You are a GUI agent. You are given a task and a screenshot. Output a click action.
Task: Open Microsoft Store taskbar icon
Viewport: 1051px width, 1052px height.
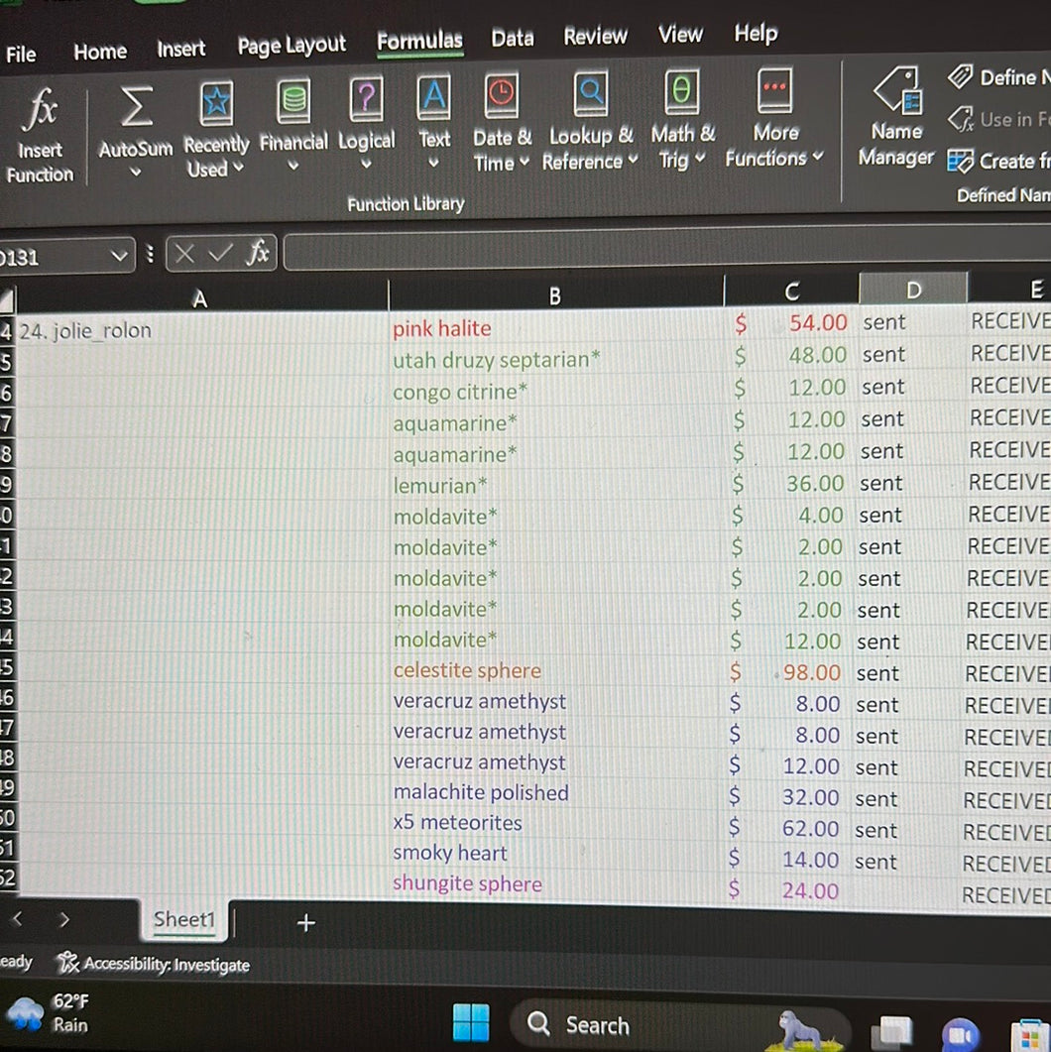(1030, 1035)
